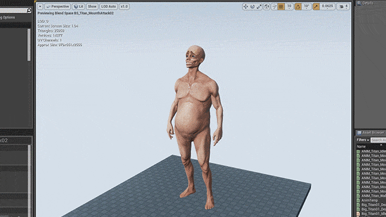Select the translate gizmo tool

click(245, 7)
